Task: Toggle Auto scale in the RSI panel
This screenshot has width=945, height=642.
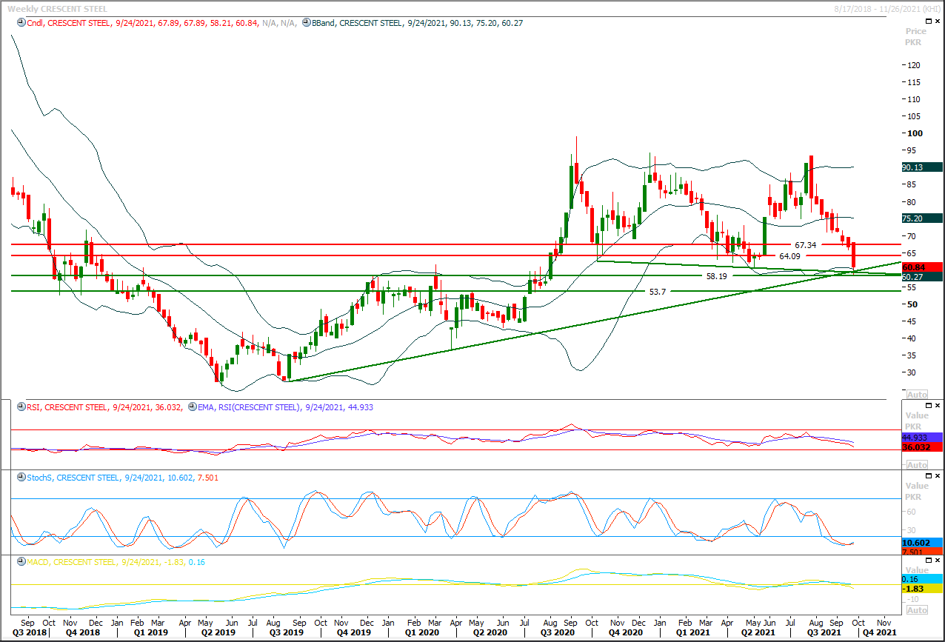Action: pos(917,465)
